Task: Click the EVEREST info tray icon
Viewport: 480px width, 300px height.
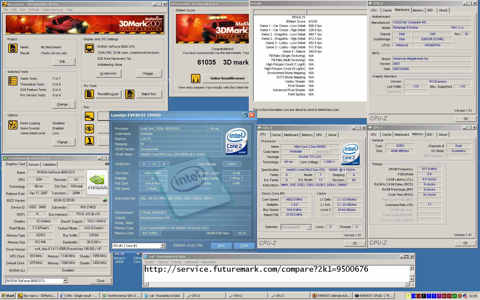Action: [459, 296]
